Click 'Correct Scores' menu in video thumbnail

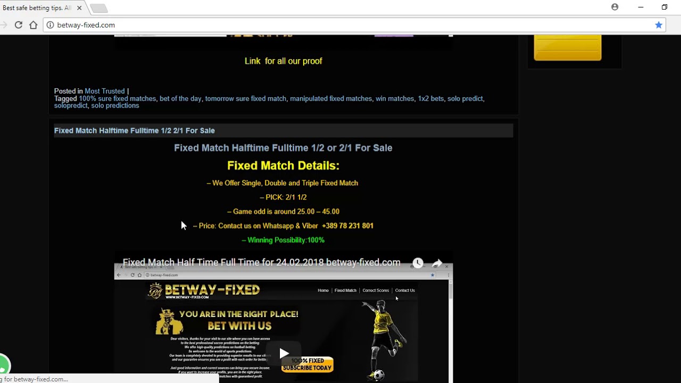[x=376, y=290]
